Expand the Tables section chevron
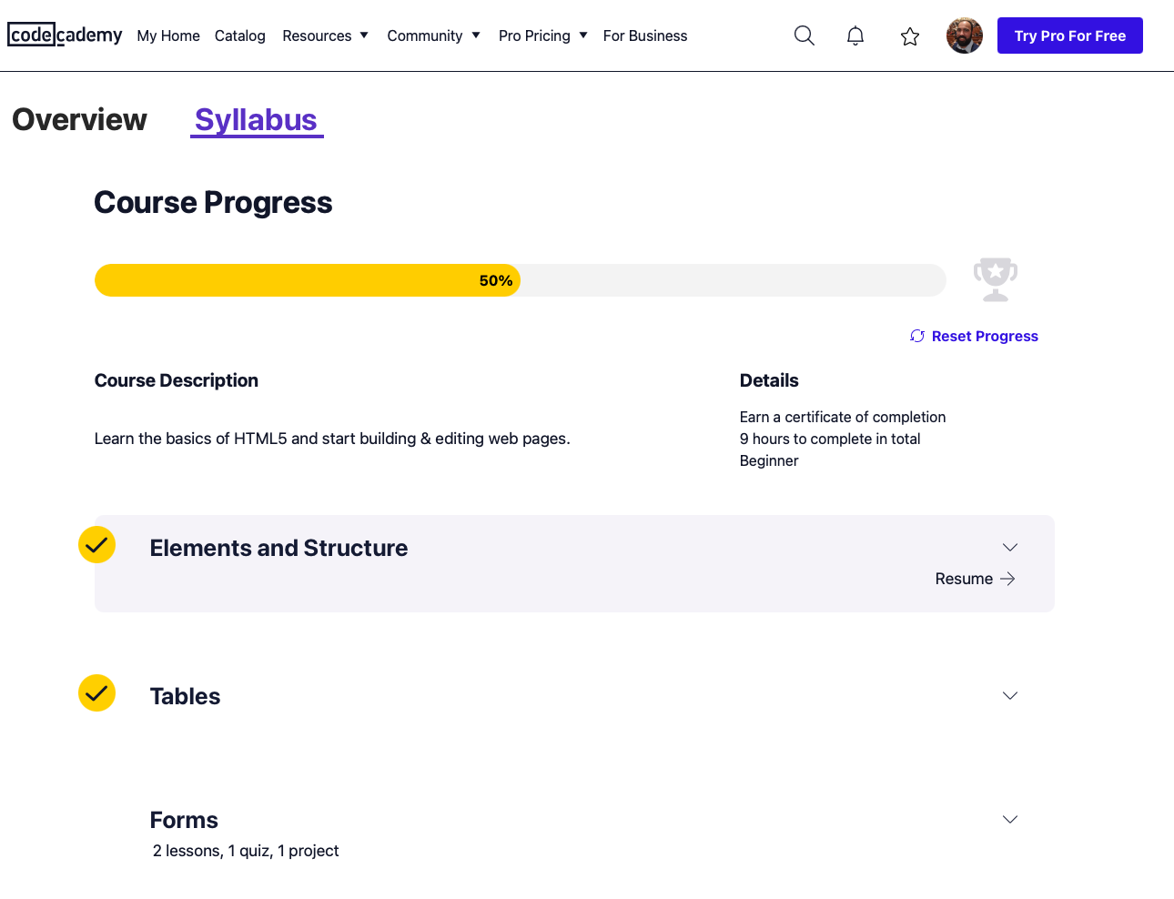This screenshot has width=1174, height=899. click(x=1009, y=695)
